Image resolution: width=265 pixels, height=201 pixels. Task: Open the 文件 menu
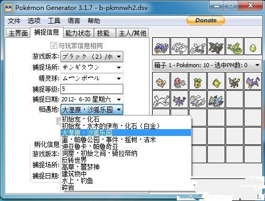coord(14,21)
